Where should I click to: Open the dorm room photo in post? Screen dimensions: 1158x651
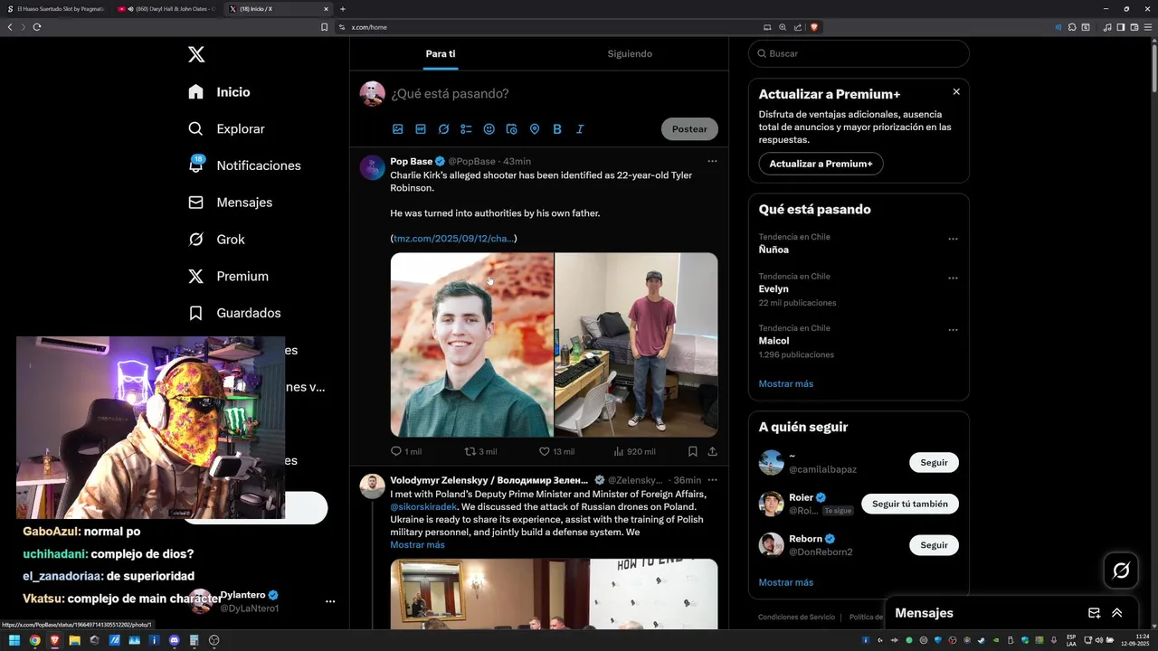636,344
